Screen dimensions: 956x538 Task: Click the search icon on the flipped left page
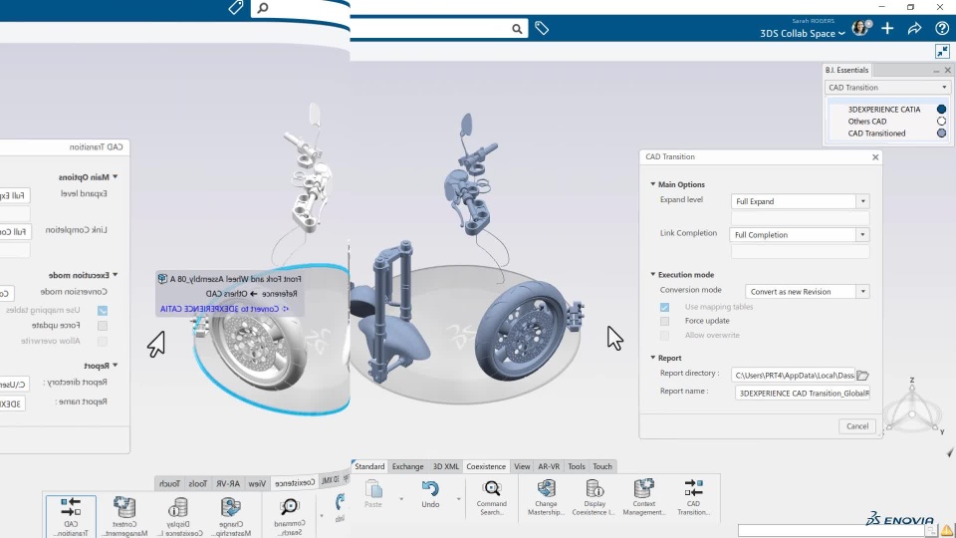pyautogui.click(x=263, y=7)
